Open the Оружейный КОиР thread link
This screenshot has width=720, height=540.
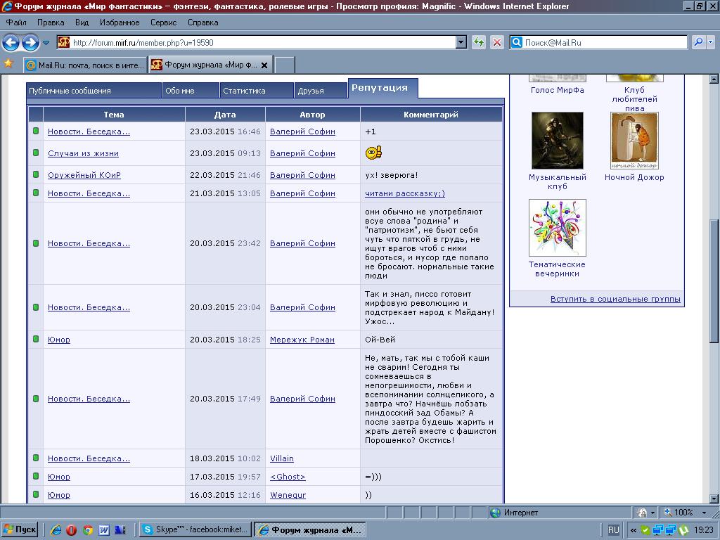pos(84,175)
